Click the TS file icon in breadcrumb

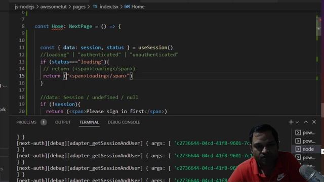point(95,7)
